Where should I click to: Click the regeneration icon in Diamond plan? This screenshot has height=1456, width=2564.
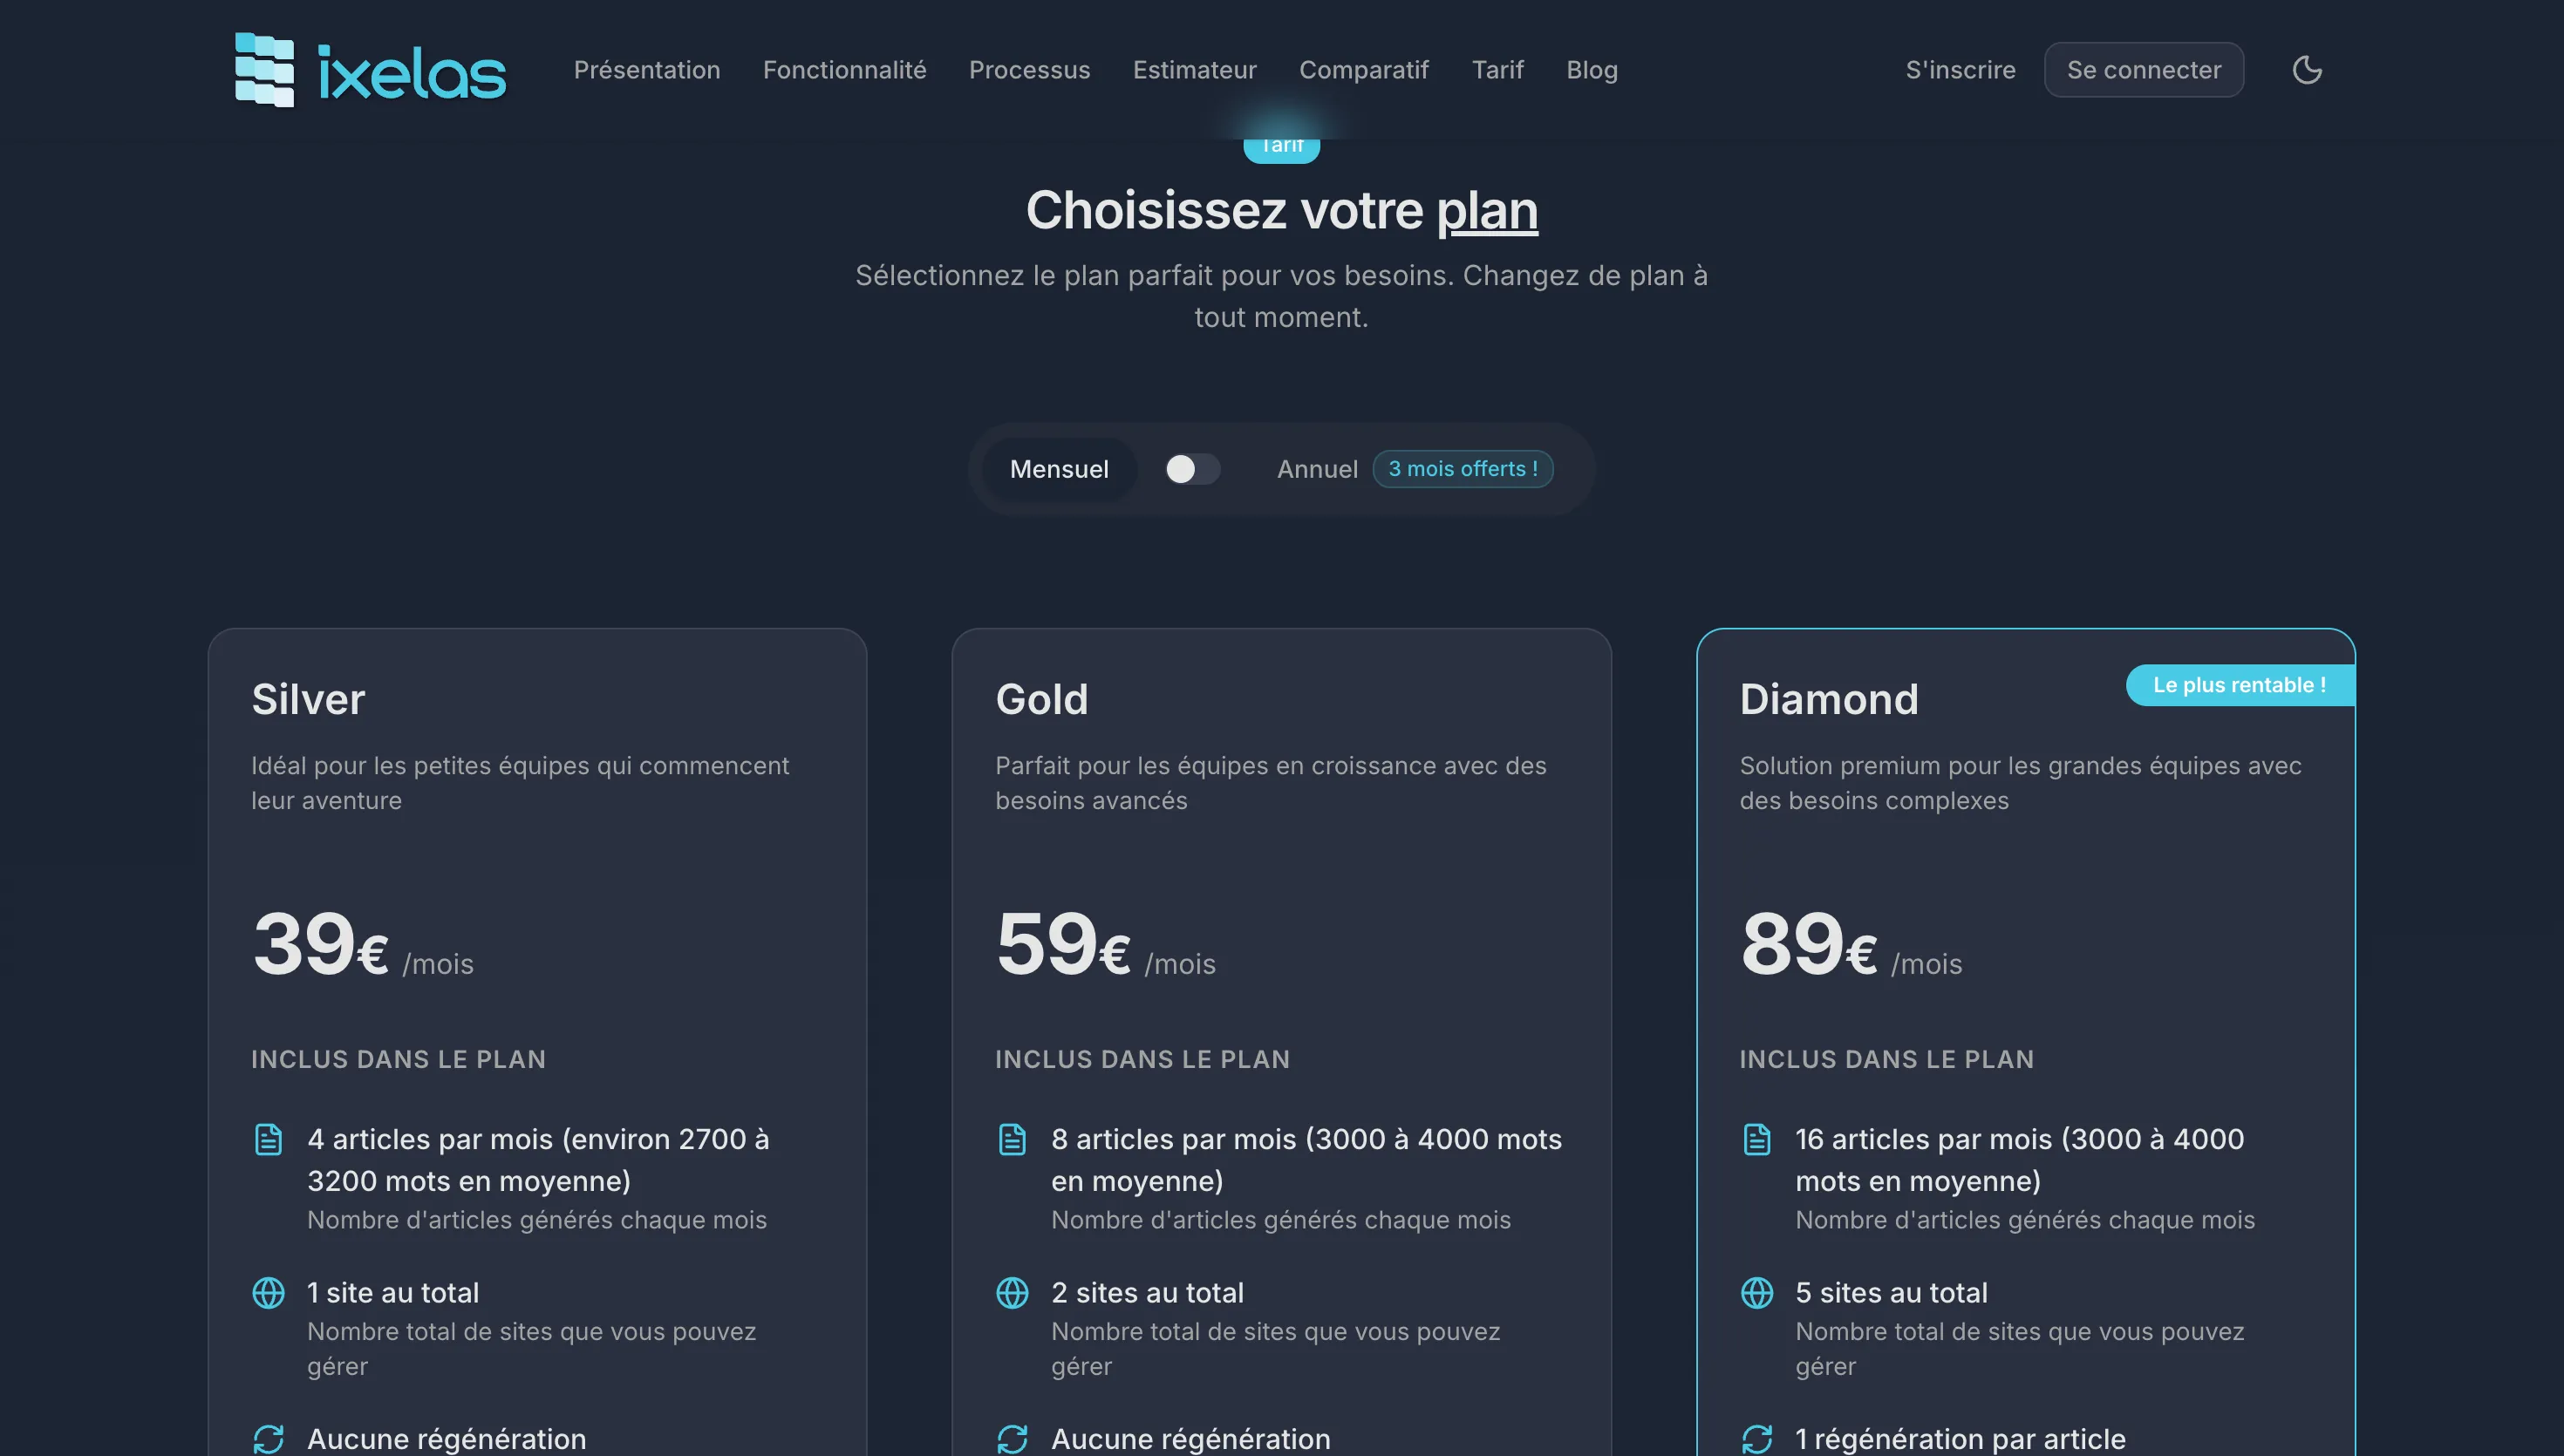(x=1756, y=1438)
